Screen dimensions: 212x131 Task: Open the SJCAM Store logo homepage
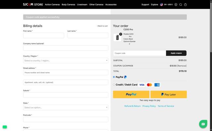[33, 4]
